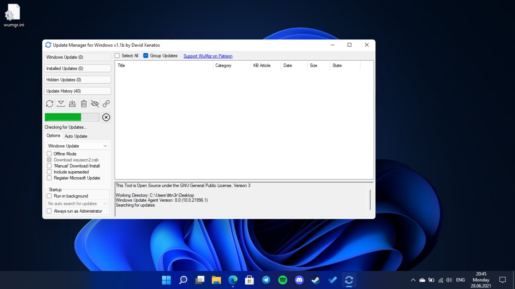Click the battery tray icon
The height and width of the screenshot is (289, 515).
(x=431, y=280)
